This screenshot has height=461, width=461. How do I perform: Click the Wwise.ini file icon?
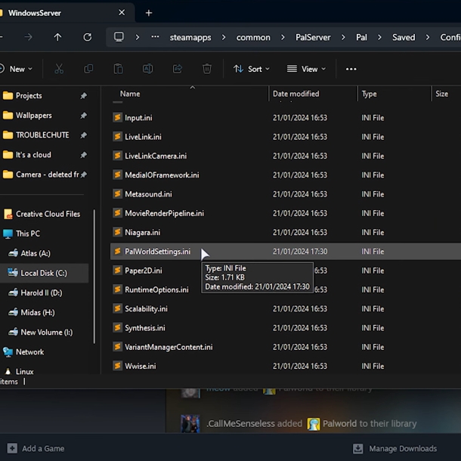point(118,366)
